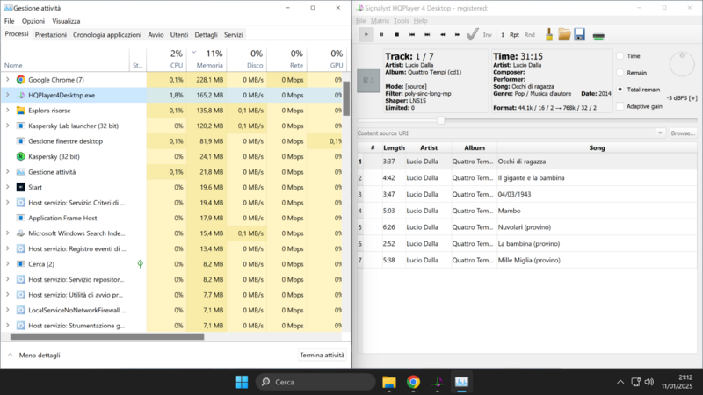Enable the Adaptive gain checkbox
Screen dimensions: 703x395
620,106
